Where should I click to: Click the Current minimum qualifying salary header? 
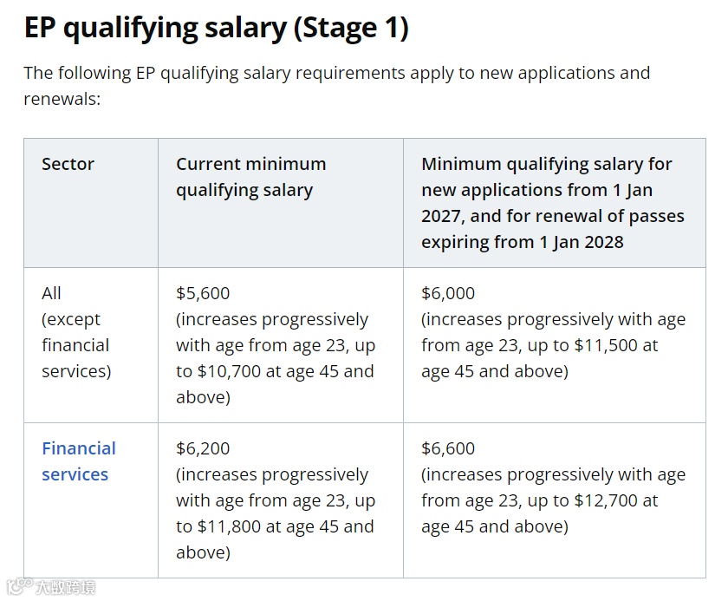click(x=251, y=177)
